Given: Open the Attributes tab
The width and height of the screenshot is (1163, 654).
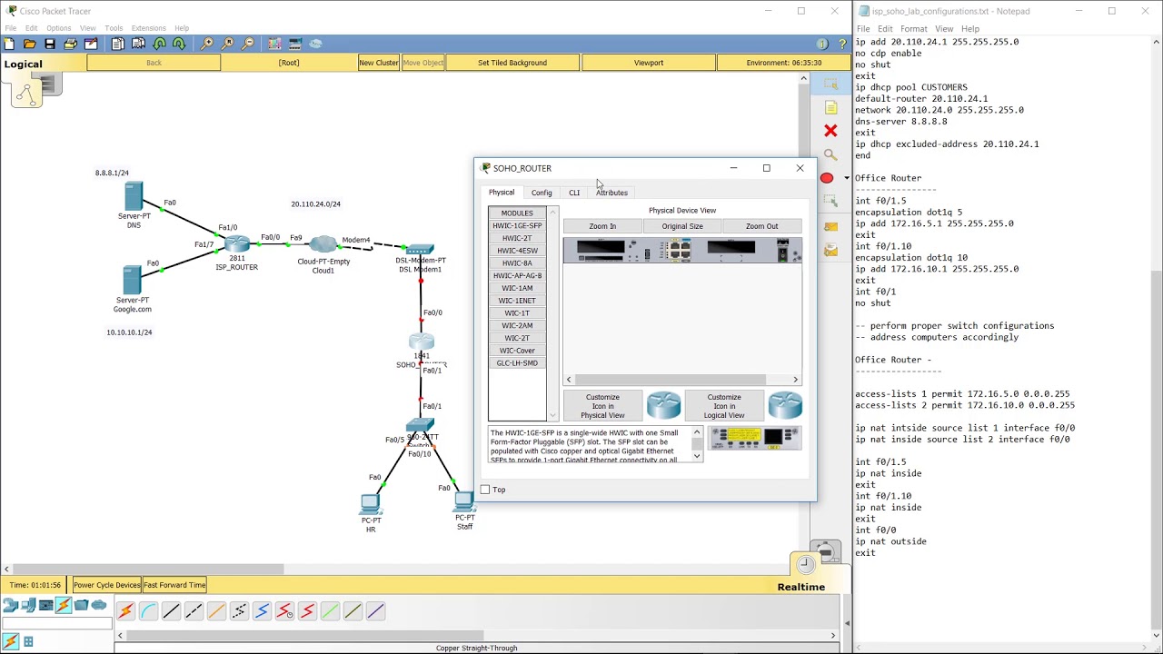Looking at the screenshot, I should click(x=611, y=193).
